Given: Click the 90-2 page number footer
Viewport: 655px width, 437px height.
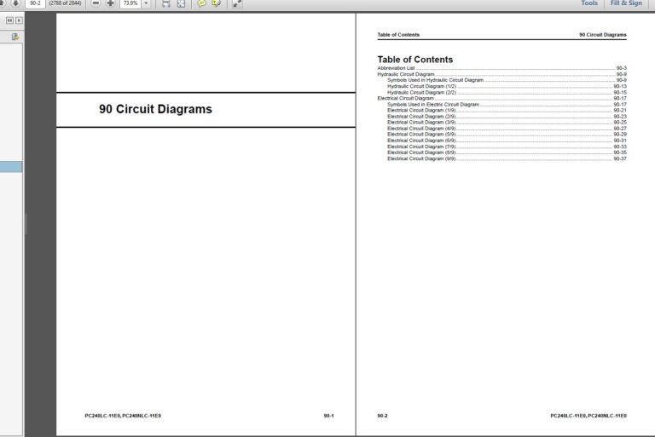Looking at the screenshot, I should coord(382,416).
